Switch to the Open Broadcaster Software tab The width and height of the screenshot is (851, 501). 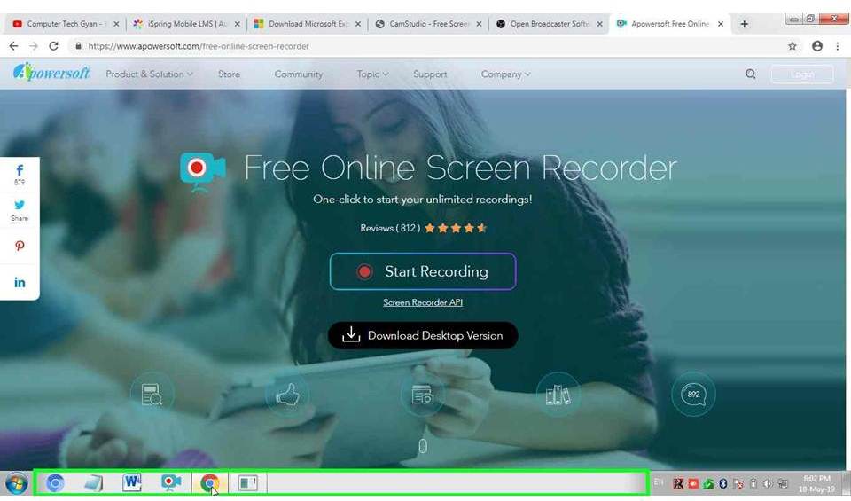(550, 24)
